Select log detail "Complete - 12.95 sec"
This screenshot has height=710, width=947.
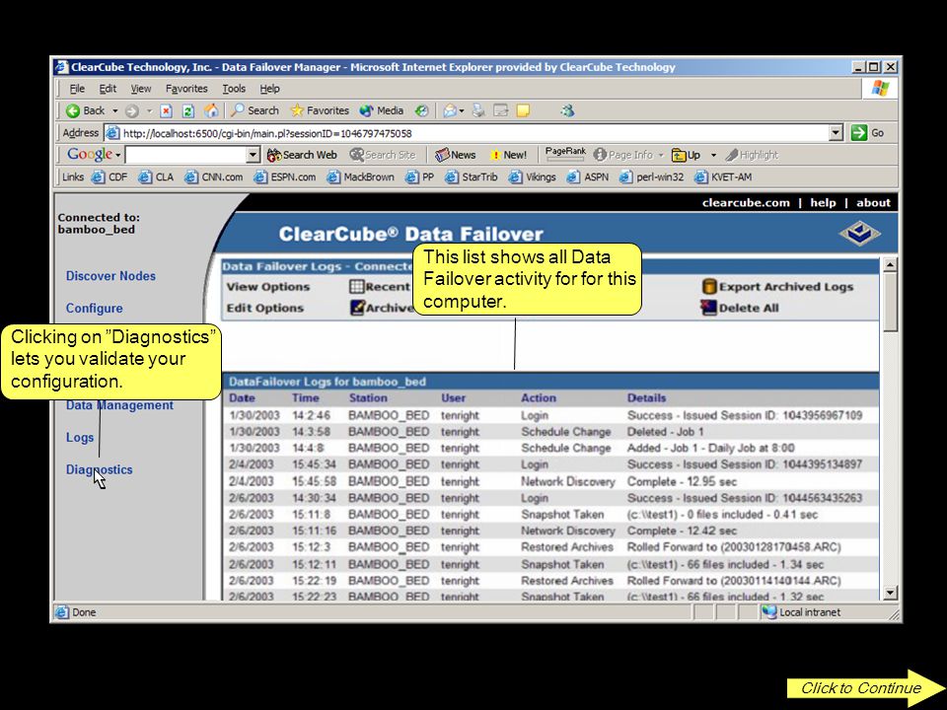tap(682, 482)
